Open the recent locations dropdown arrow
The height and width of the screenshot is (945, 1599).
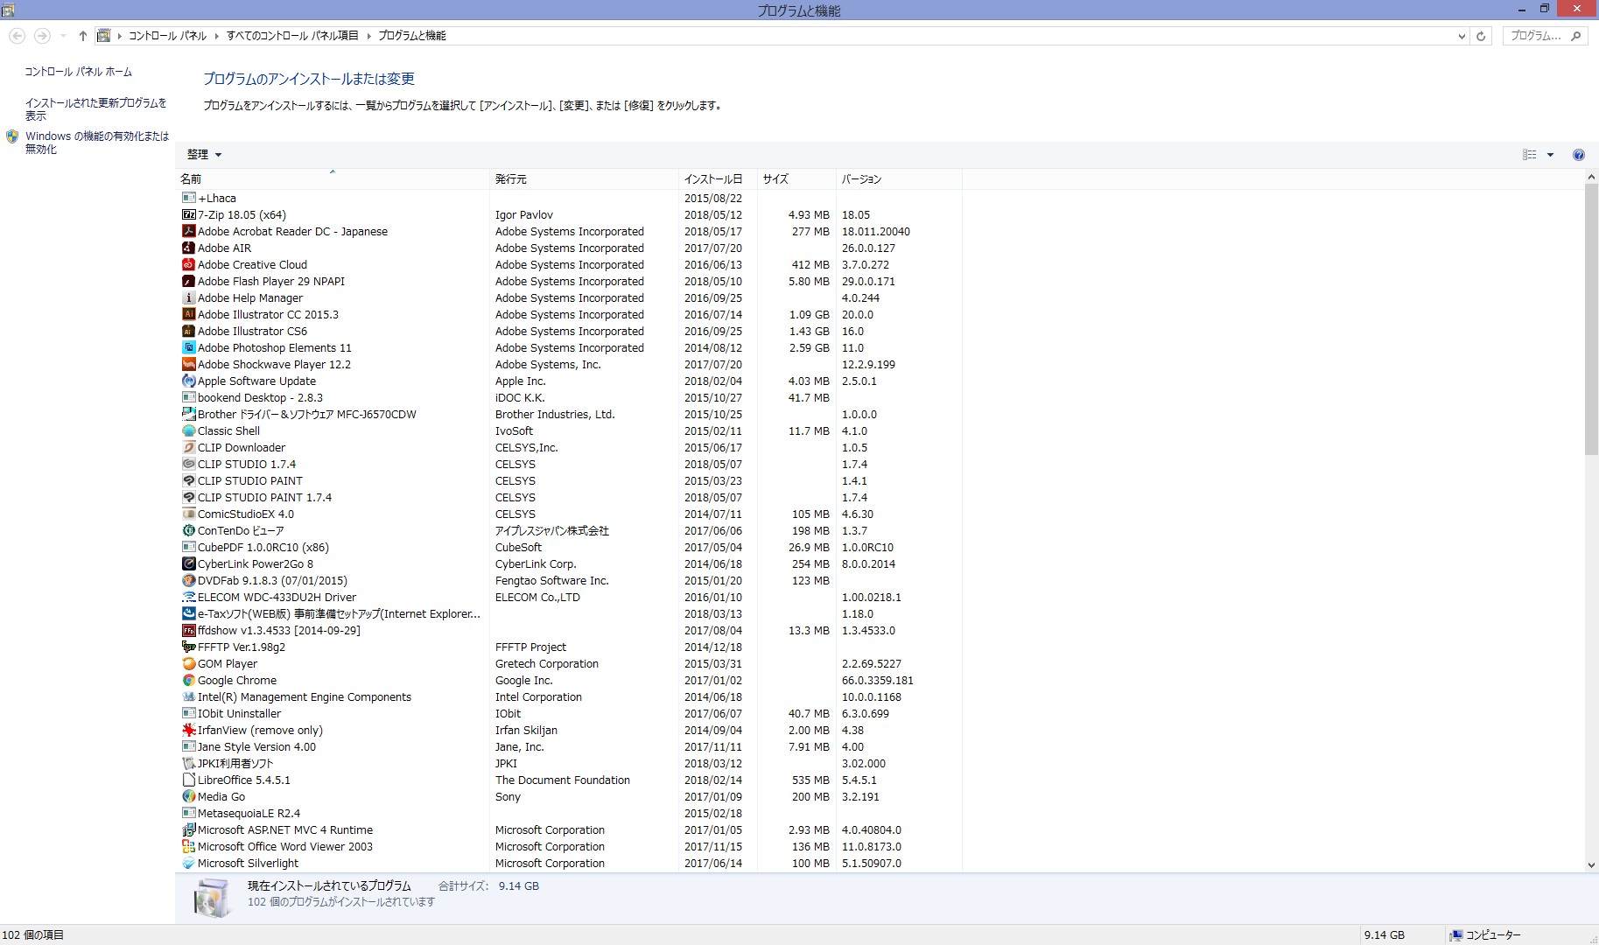pyautogui.click(x=63, y=36)
